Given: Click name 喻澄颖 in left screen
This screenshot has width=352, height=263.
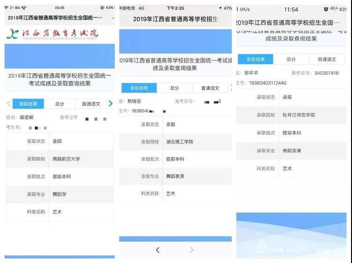Looking at the screenshot, I should 27,117.
